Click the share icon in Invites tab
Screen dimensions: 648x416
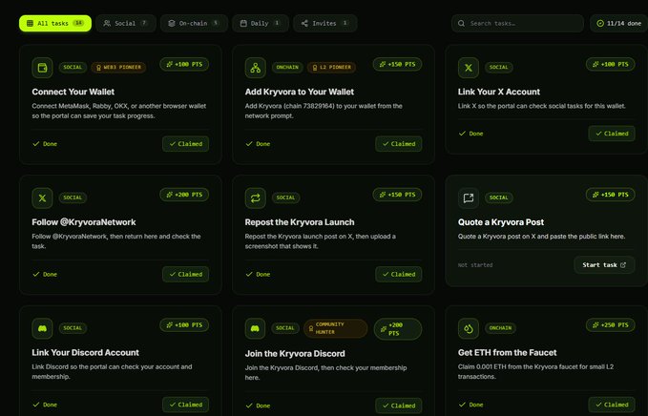304,24
